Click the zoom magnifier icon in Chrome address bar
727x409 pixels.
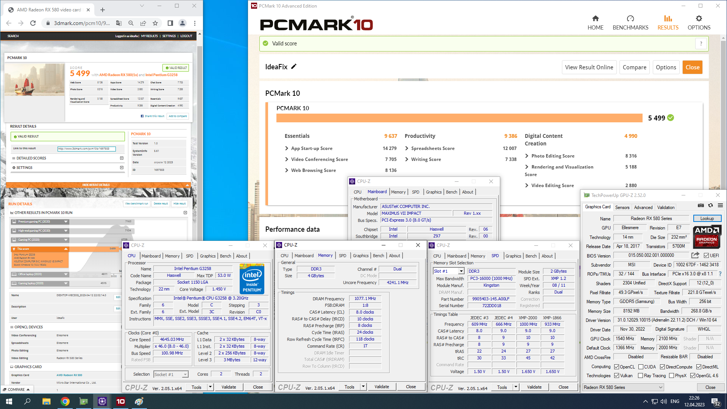[x=131, y=23]
